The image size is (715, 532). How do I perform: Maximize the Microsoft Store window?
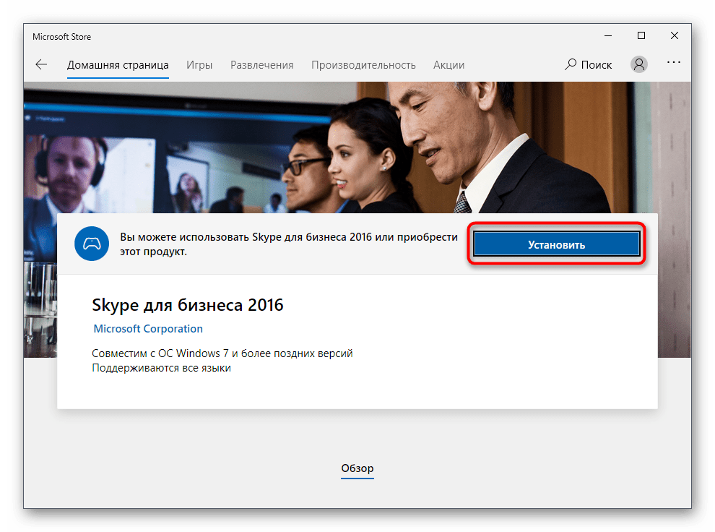(641, 36)
